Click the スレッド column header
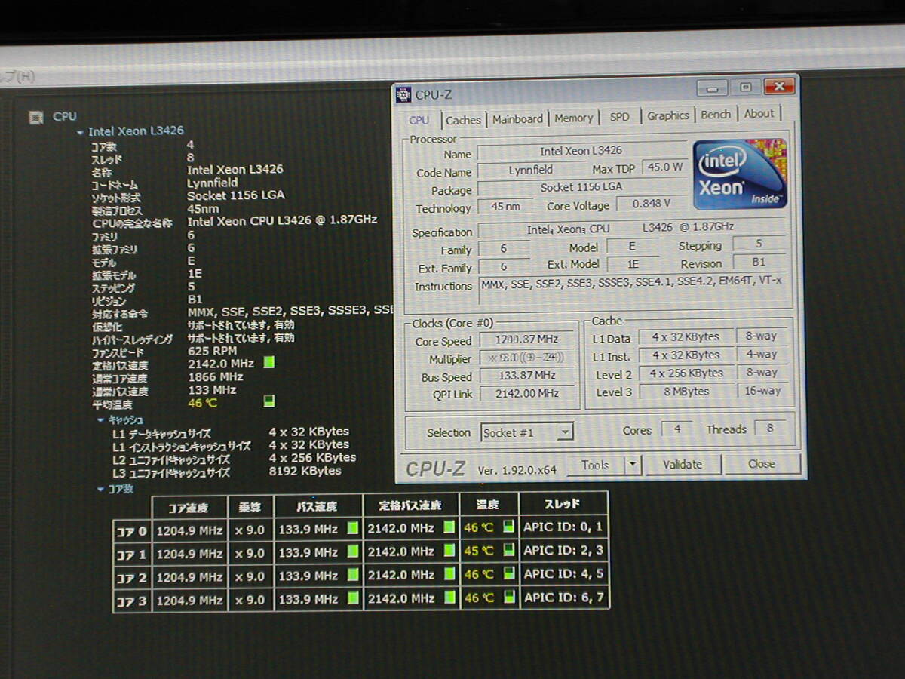Image resolution: width=905 pixels, height=679 pixels. [x=563, y=504]
